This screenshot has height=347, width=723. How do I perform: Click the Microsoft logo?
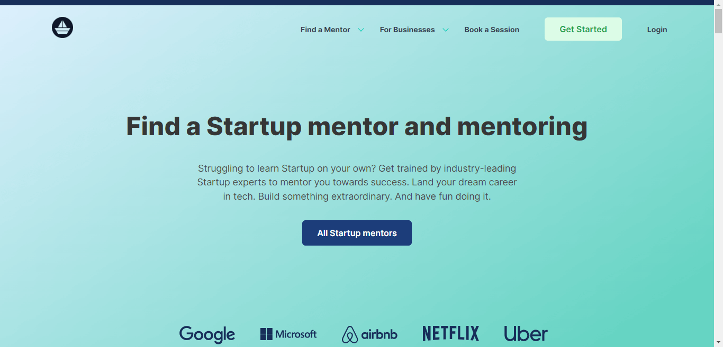click(288, 334)
